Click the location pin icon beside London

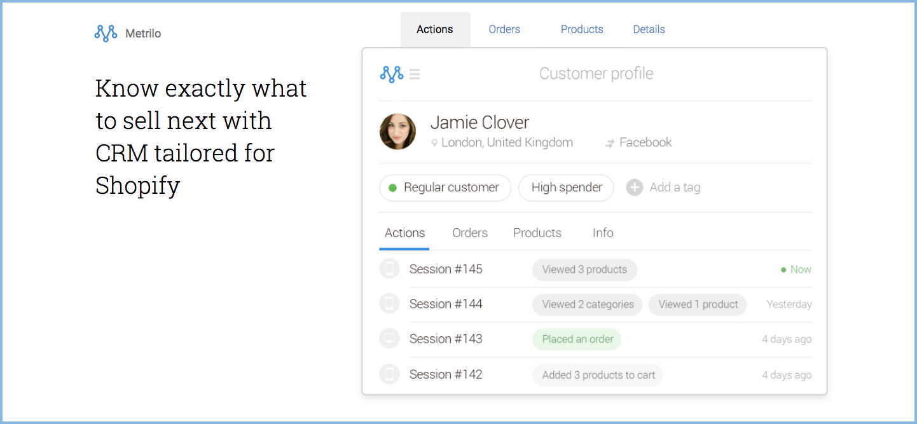tap(434, 143)
